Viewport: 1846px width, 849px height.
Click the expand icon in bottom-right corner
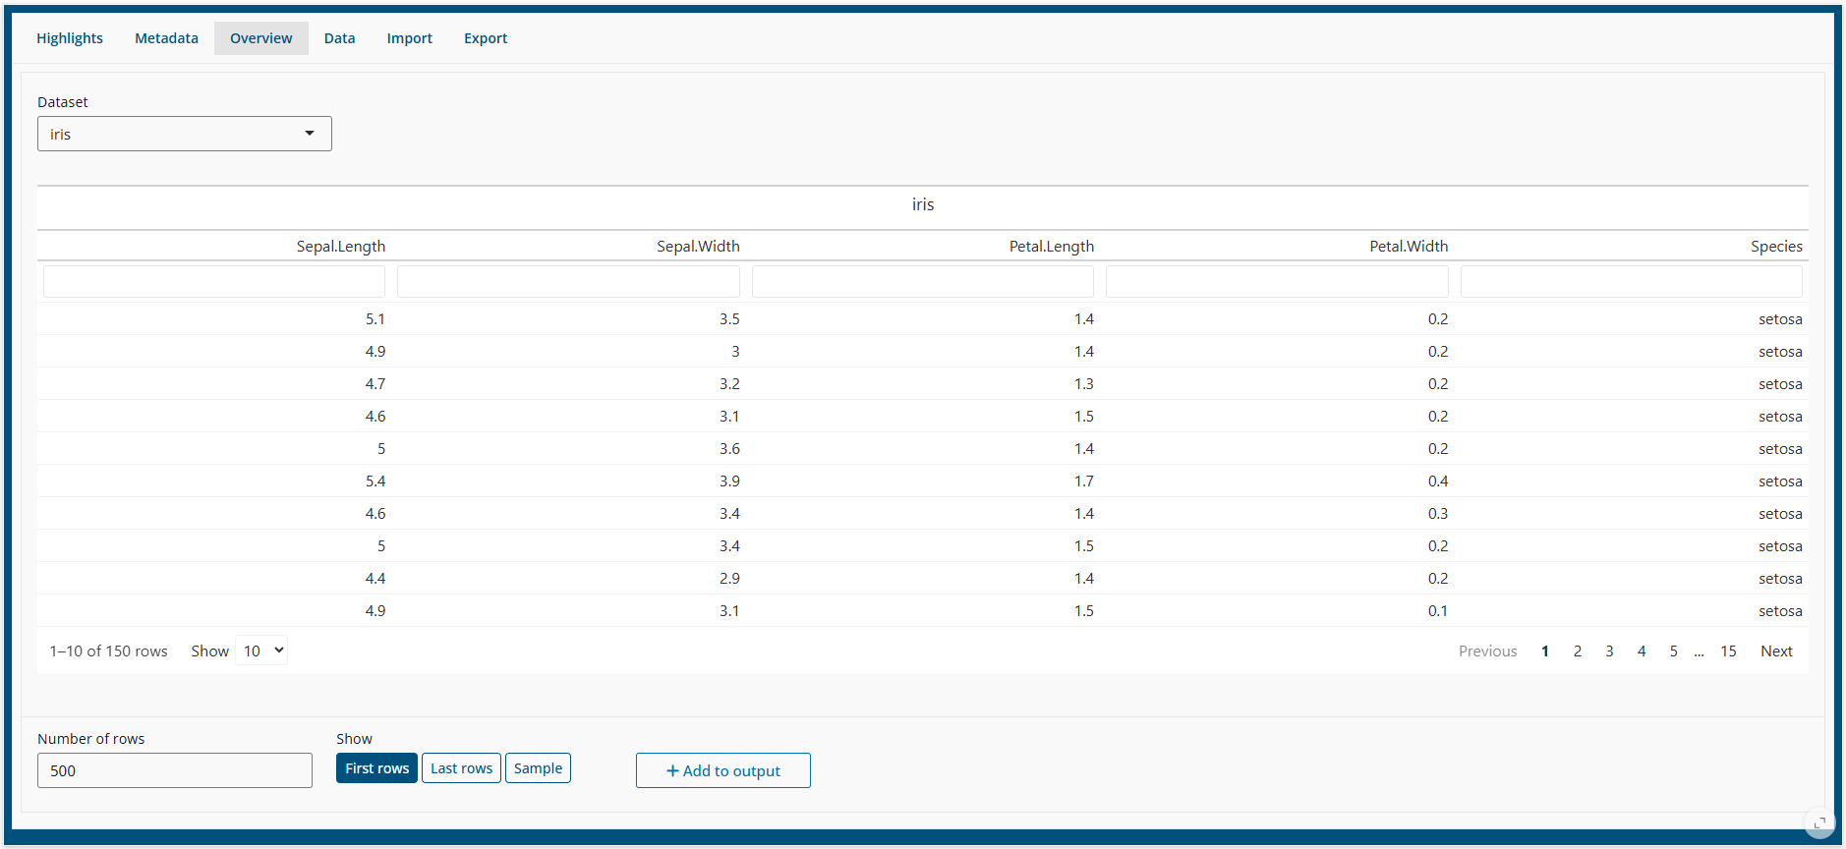pyautogui.click(x=1819, y=822)
